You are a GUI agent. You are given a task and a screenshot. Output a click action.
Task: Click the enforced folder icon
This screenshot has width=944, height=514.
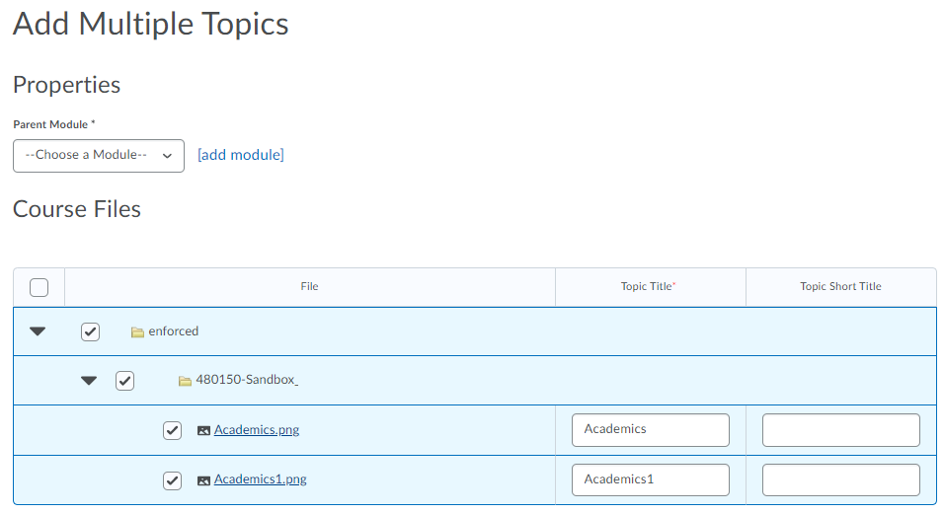point(138,332)
